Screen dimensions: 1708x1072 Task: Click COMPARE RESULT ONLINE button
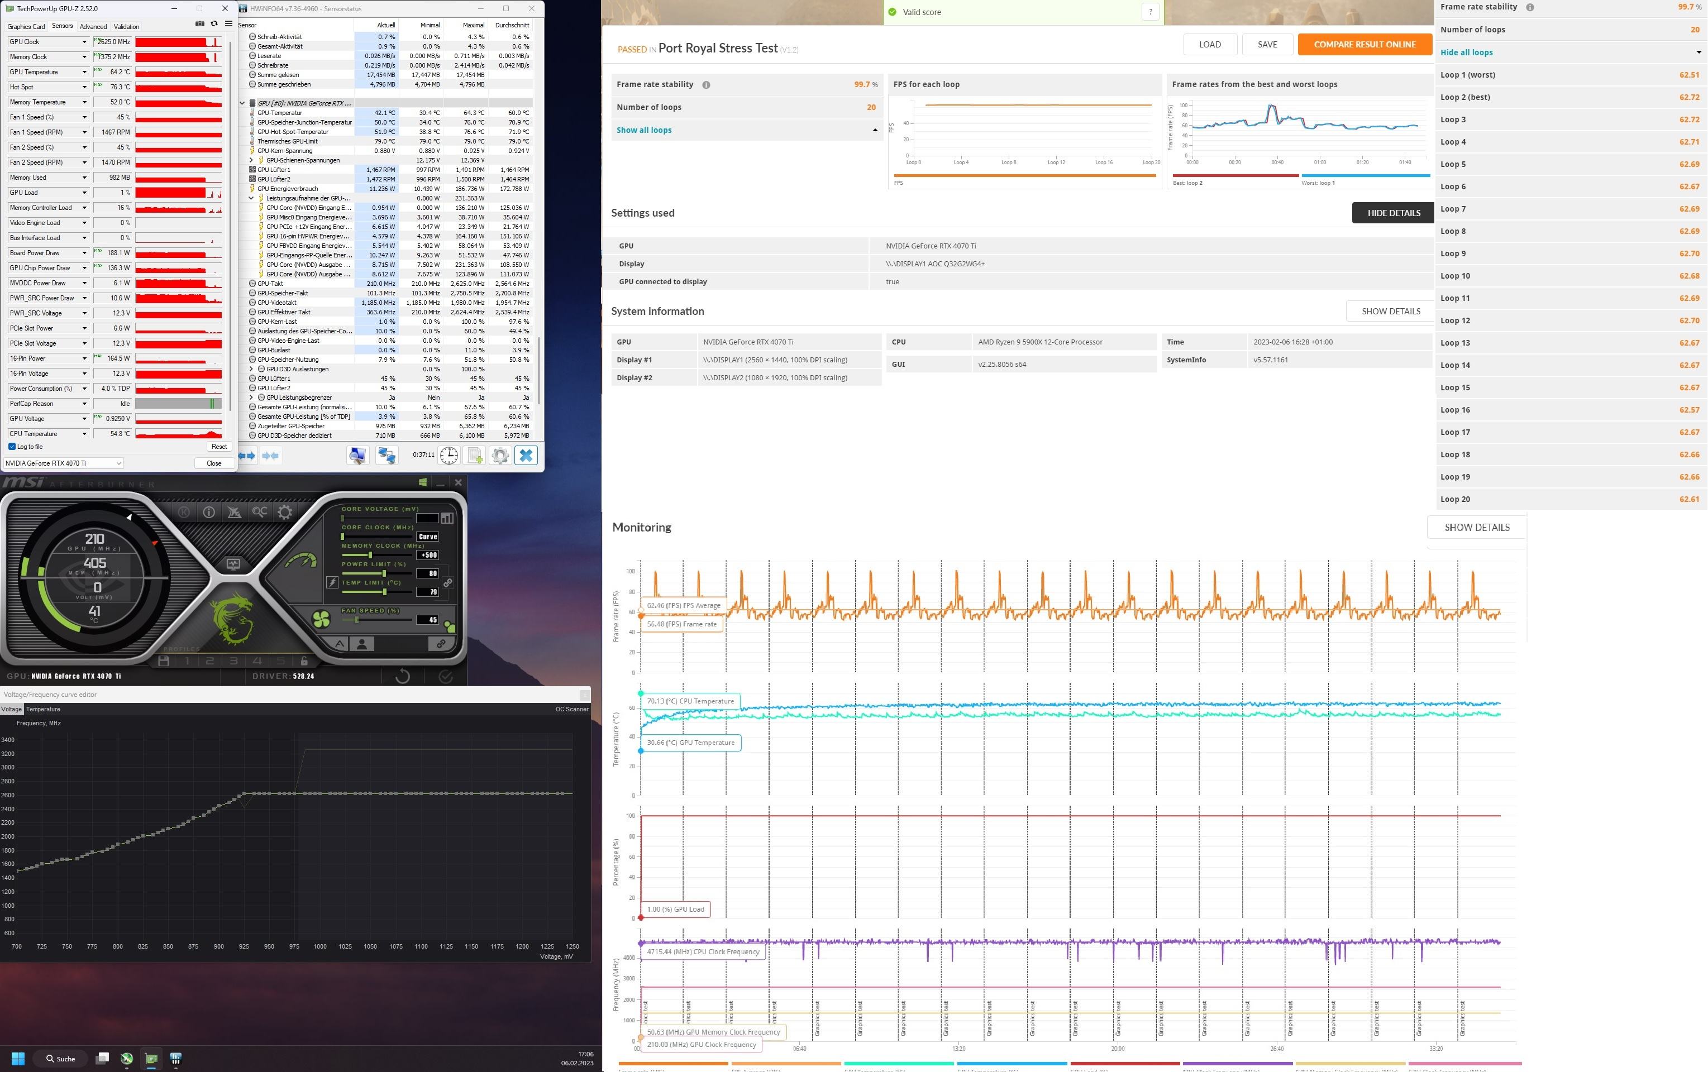(x=1365, y=44)
